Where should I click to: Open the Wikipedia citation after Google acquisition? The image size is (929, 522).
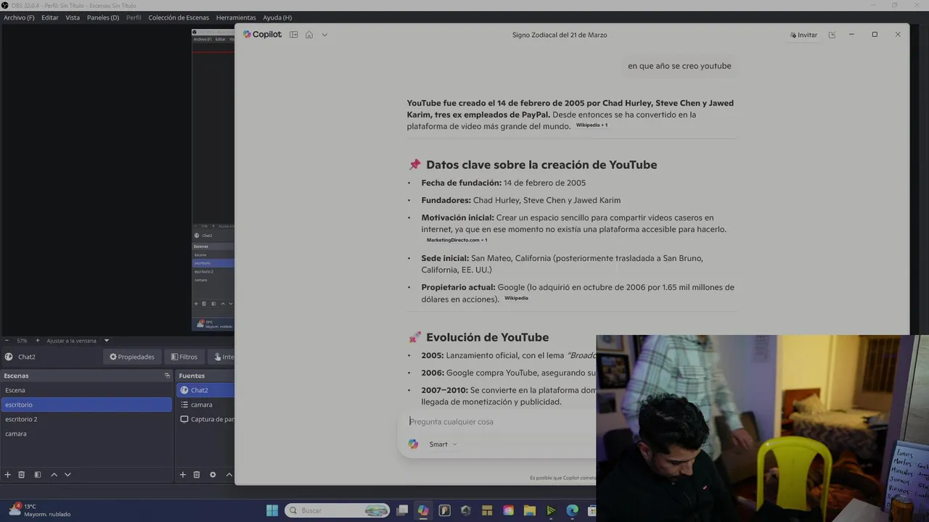tap(516, 298)
